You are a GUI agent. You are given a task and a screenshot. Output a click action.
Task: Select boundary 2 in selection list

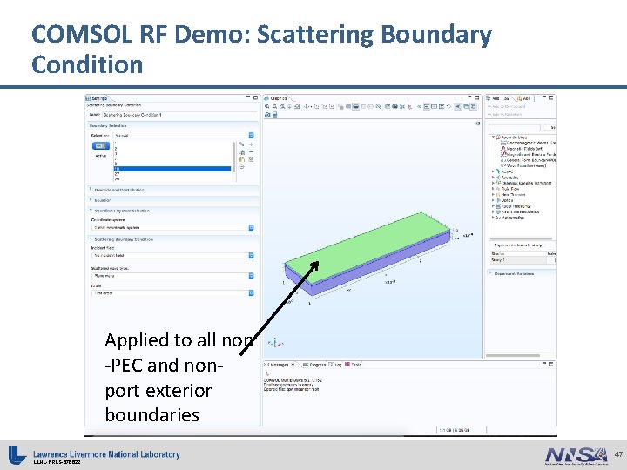[172, 148]
